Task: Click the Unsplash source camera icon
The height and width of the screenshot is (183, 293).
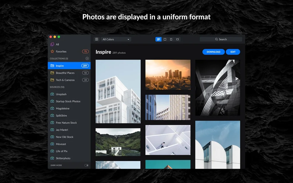Action: [x=52, y=94]
